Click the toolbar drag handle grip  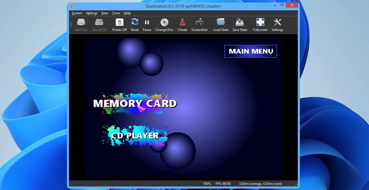71,25
